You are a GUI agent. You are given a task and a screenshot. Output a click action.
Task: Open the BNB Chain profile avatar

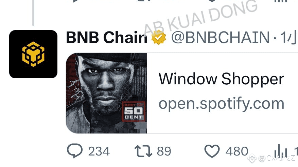tap(33, 54)
